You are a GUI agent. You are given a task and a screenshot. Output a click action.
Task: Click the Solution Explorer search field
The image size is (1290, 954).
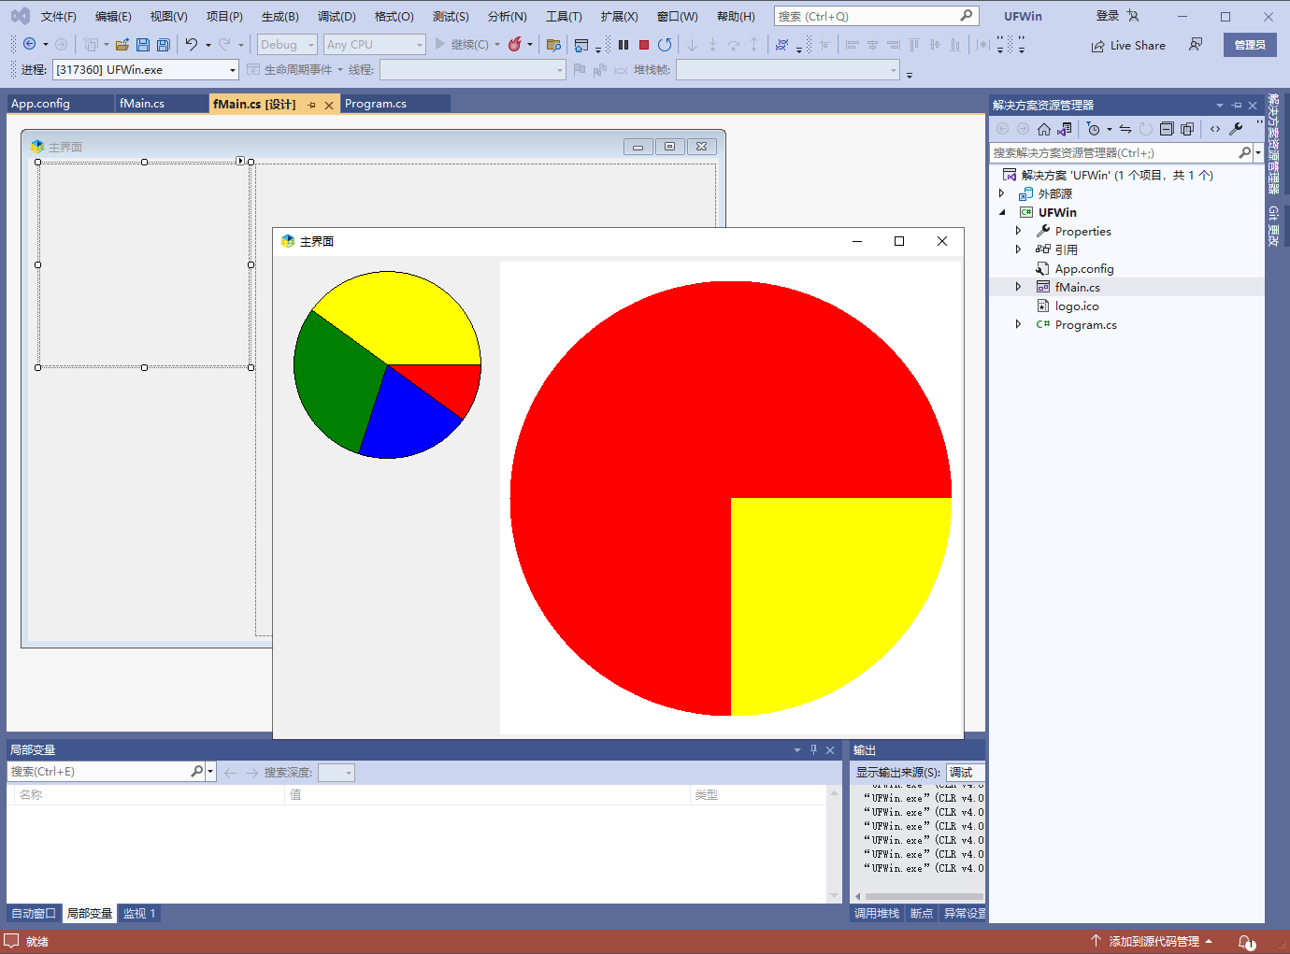tap(1114, 152)
